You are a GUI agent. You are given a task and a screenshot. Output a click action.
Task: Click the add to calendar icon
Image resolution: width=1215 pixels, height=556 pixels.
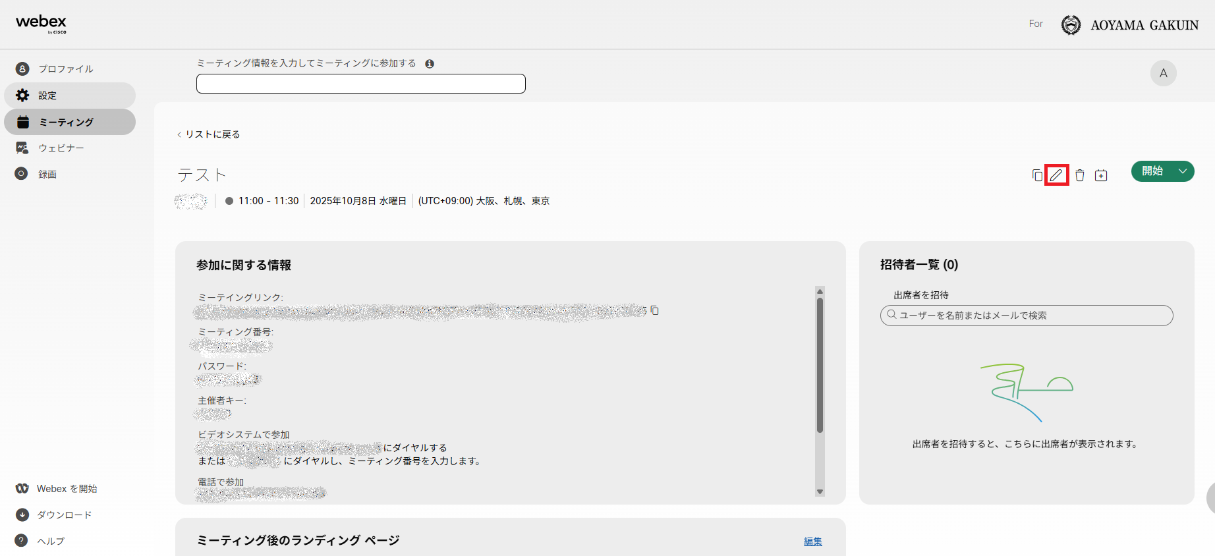point(1101,175)
